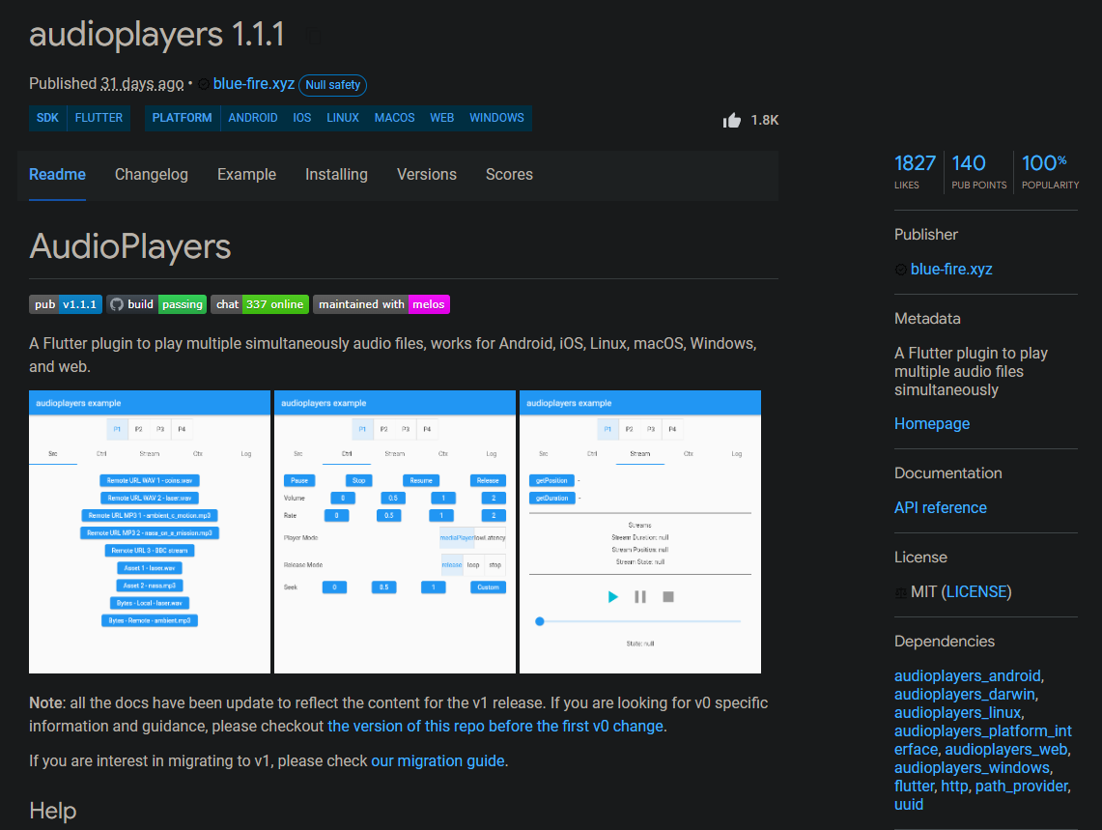Filter by the WINDOWS platform tag
1102x830 pixels.
[496, 118]
